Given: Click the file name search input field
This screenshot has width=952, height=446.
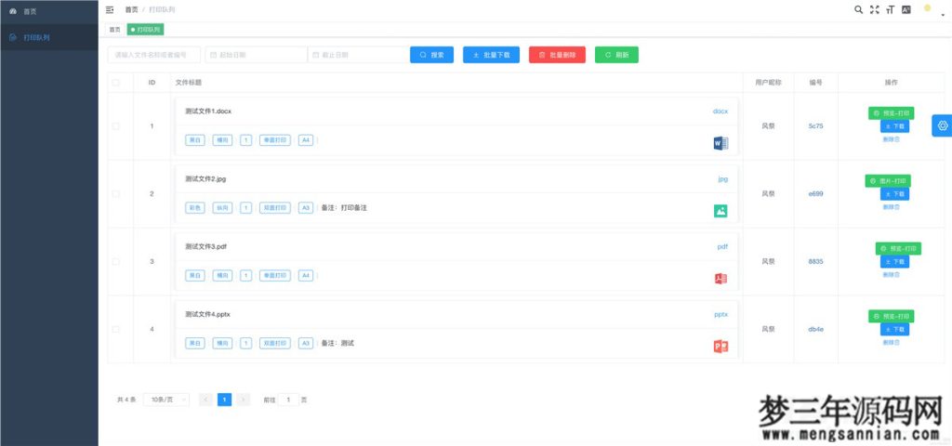Looking at the screenshot, I should (x=153, y=55).
